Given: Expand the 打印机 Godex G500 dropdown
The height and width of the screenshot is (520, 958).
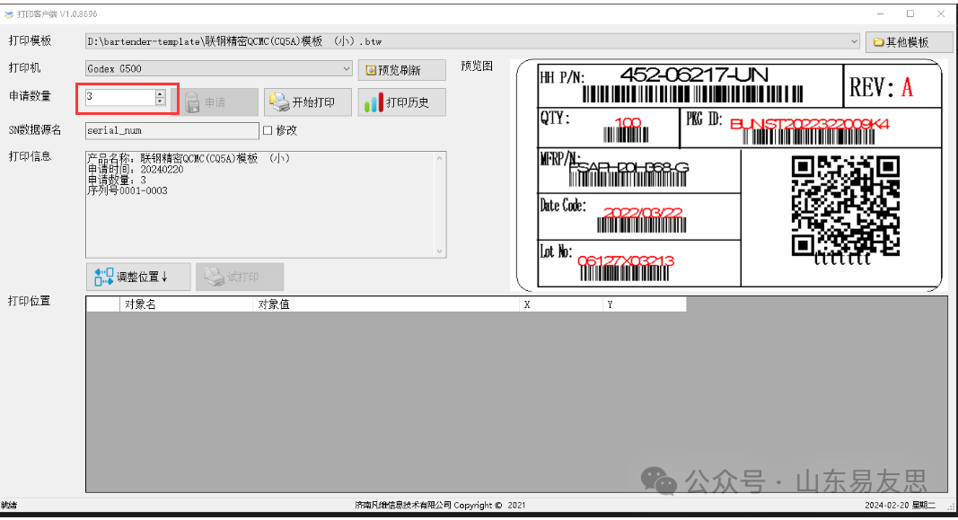Looking at the screenshot, I should tap(347, 68).
